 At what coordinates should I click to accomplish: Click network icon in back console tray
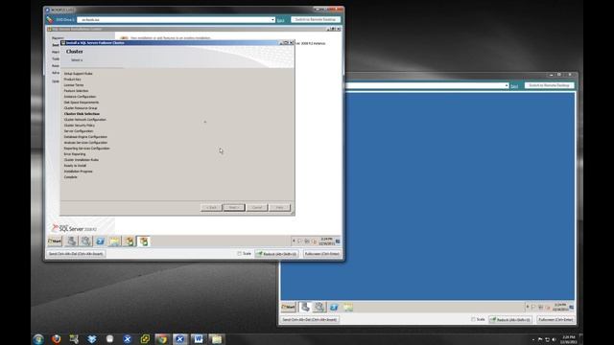click(x=541, y=308)
